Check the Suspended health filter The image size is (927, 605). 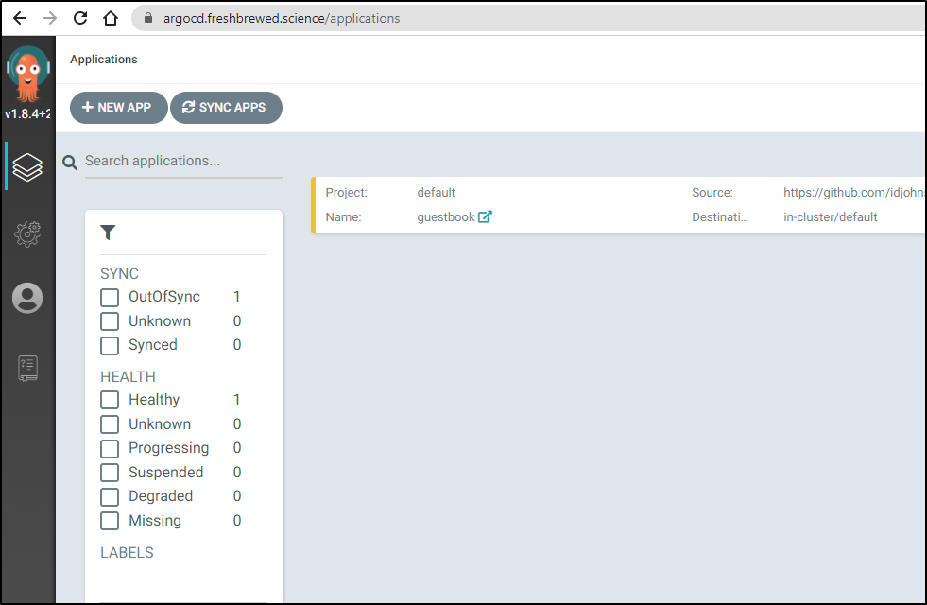[110, 473]
